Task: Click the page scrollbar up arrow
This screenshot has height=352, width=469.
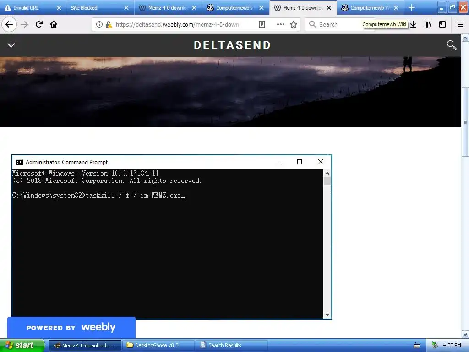Action: pos(465,38)
